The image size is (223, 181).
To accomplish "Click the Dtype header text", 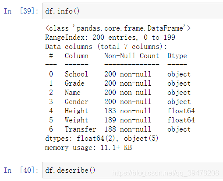I will click(177, 56).
